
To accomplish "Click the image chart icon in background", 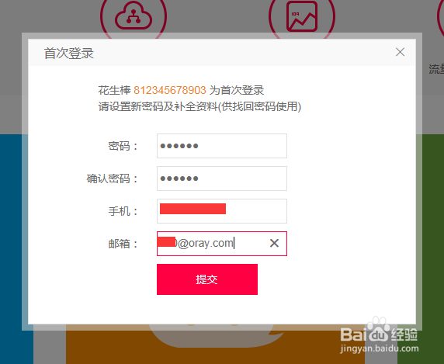I will click(302, 16).
